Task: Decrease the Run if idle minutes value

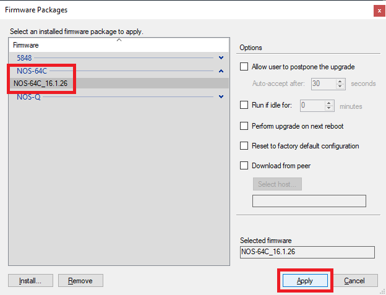Action: [x=329, y=108]
